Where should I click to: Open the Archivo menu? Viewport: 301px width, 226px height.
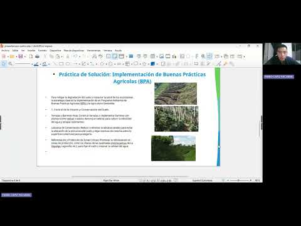click(x=6, y=50)
